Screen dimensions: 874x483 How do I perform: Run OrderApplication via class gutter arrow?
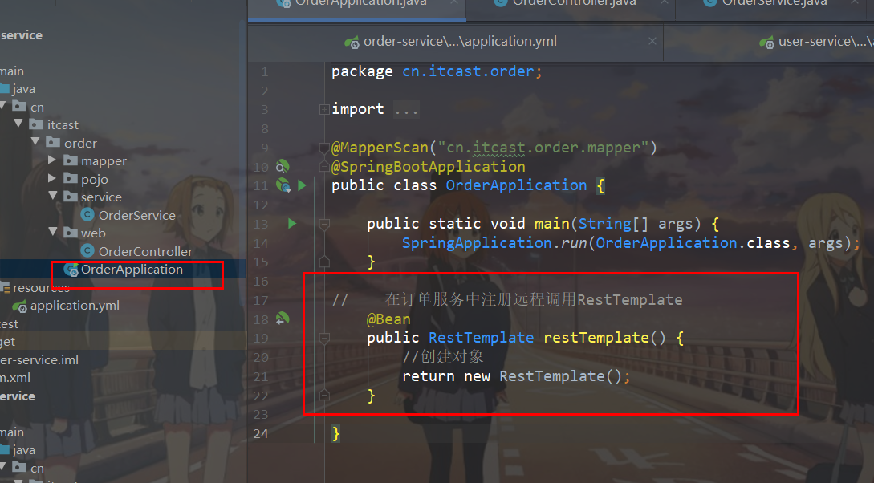tap(302, 185)
